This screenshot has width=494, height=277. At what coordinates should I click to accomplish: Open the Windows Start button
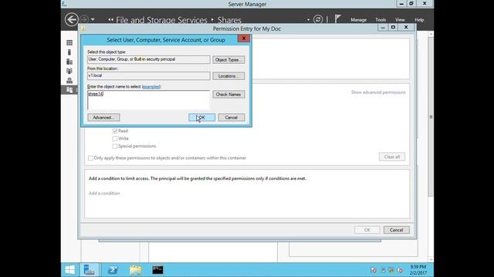click(69, 270)
